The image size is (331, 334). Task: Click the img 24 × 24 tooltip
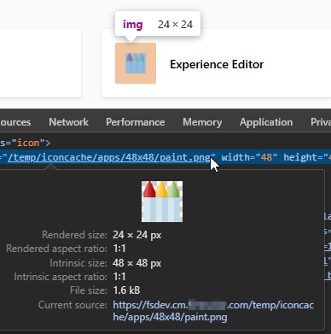click(158, 25)
